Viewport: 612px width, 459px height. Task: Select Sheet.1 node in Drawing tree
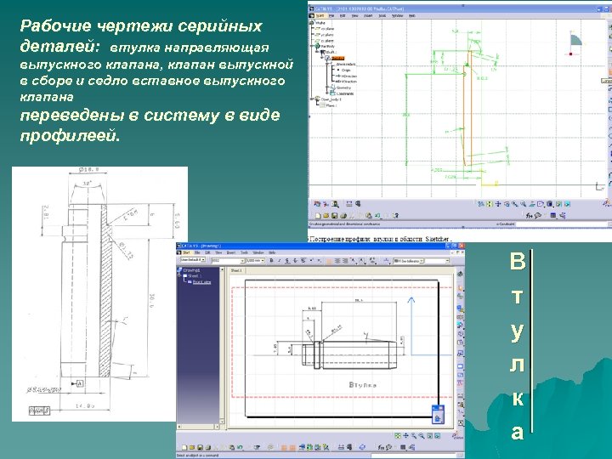click(x=196, y=276)
